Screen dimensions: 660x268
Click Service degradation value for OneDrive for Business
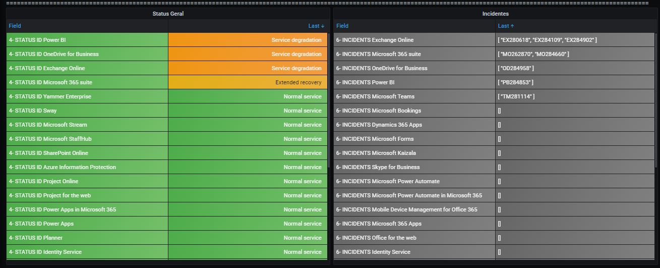248,54
